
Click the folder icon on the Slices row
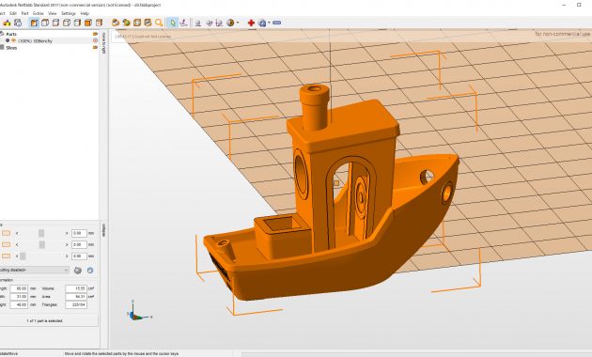(95, 48)
